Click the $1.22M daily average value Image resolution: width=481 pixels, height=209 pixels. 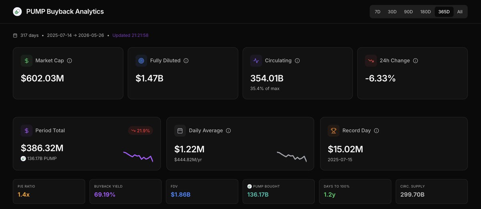click(189, 149)
